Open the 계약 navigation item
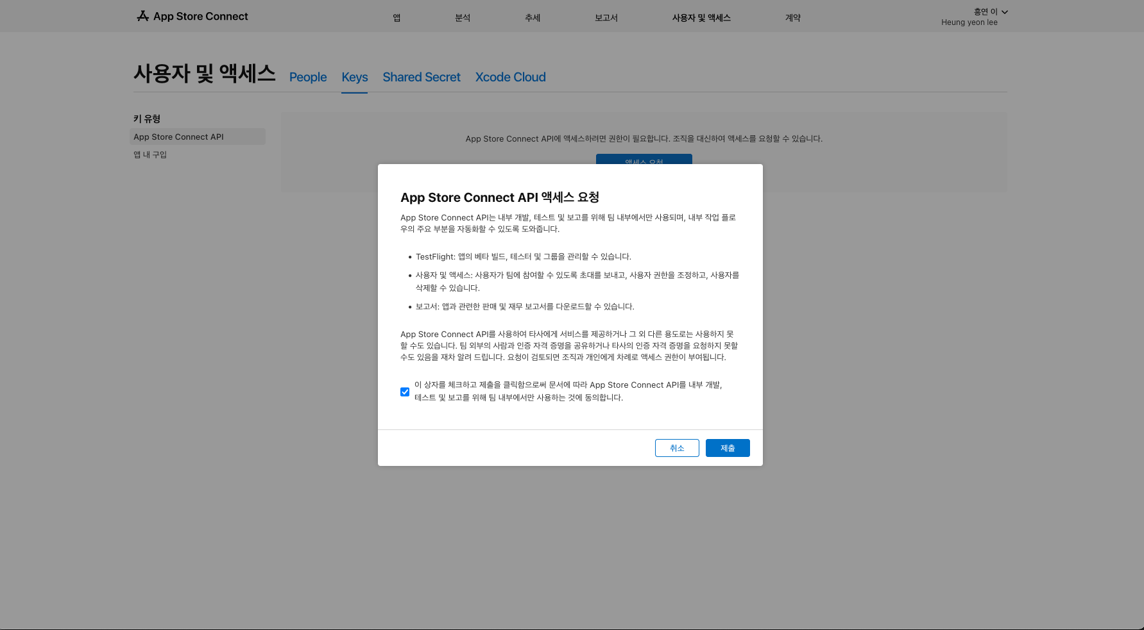Screen dimensions: 1144x630 click(x=793, y=18)
